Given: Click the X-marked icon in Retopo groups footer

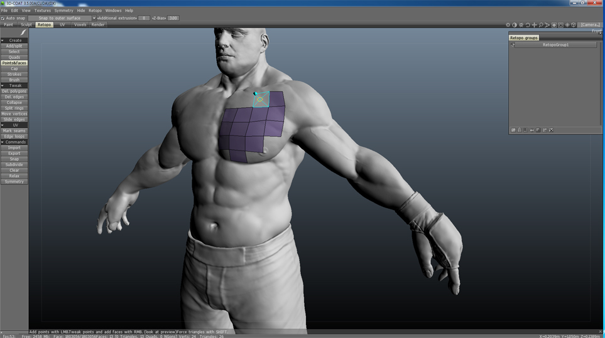Looking at the screenshot, I should click(x=551, y=130).
